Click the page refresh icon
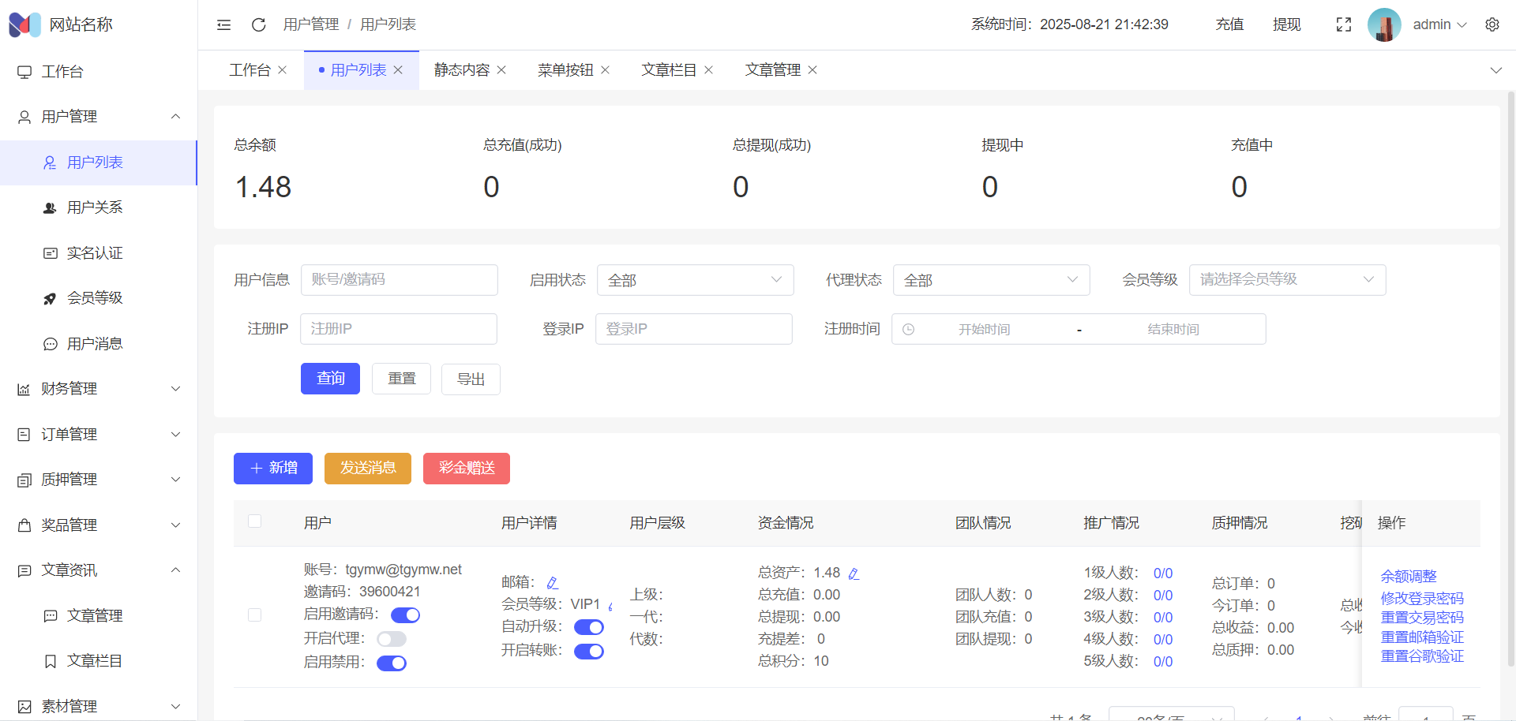 point(258,24)
